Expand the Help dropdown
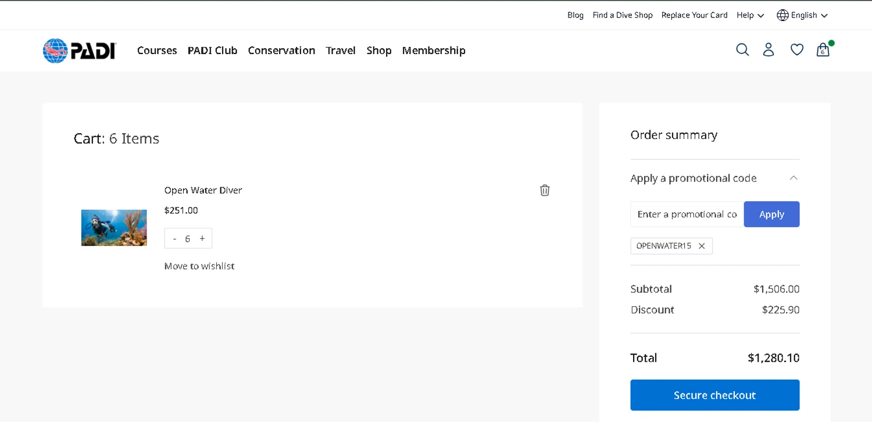Screen dimensions: 872x422 pyautogui.click(x=750, y=15)
